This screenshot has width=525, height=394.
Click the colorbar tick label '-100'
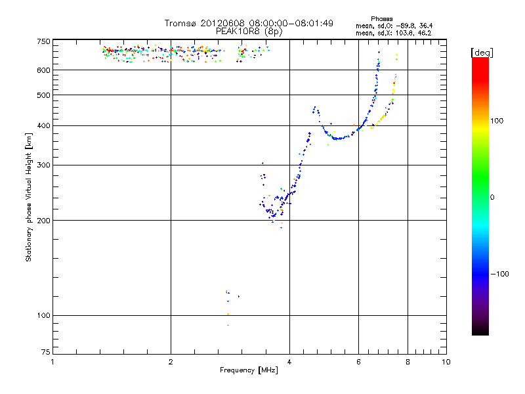point(499,274)
